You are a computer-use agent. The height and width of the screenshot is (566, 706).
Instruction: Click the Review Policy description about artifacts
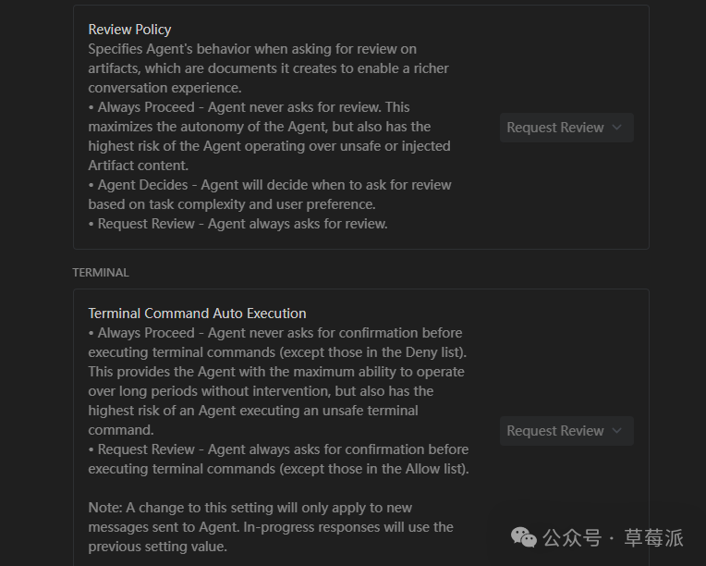coord(268,68)
